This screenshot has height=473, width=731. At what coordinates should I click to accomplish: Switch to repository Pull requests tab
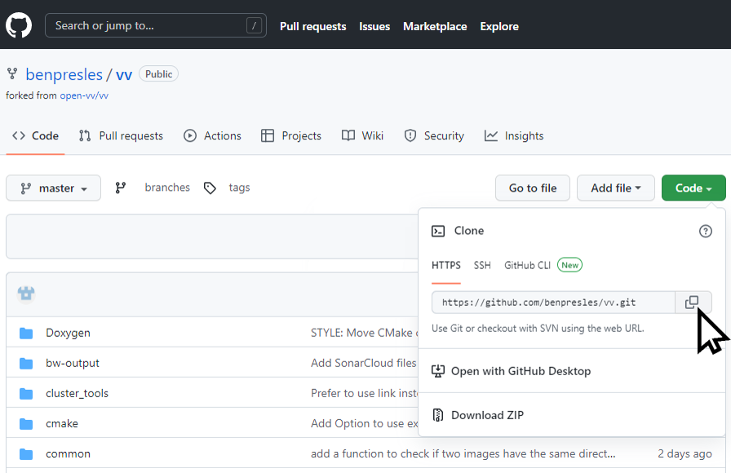(x=121, y=135)
